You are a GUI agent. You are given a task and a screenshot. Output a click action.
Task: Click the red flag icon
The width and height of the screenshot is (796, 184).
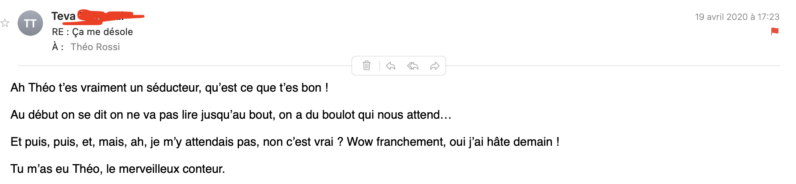click(x=774, y=31)
